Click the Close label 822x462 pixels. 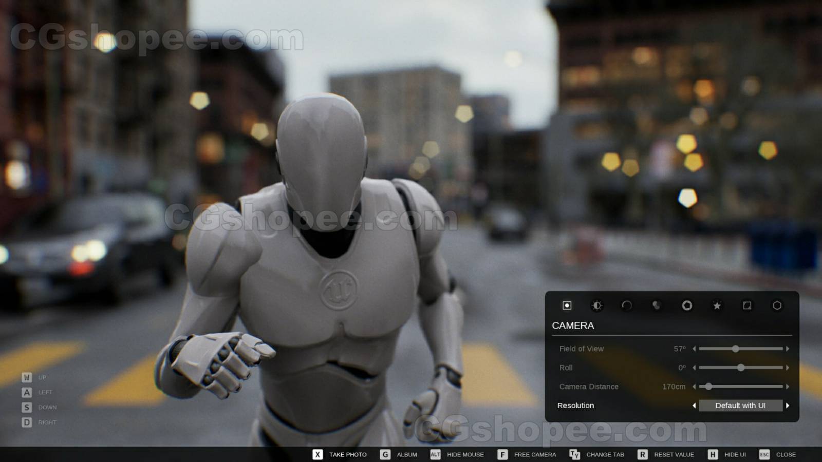(x=786, y=454)
